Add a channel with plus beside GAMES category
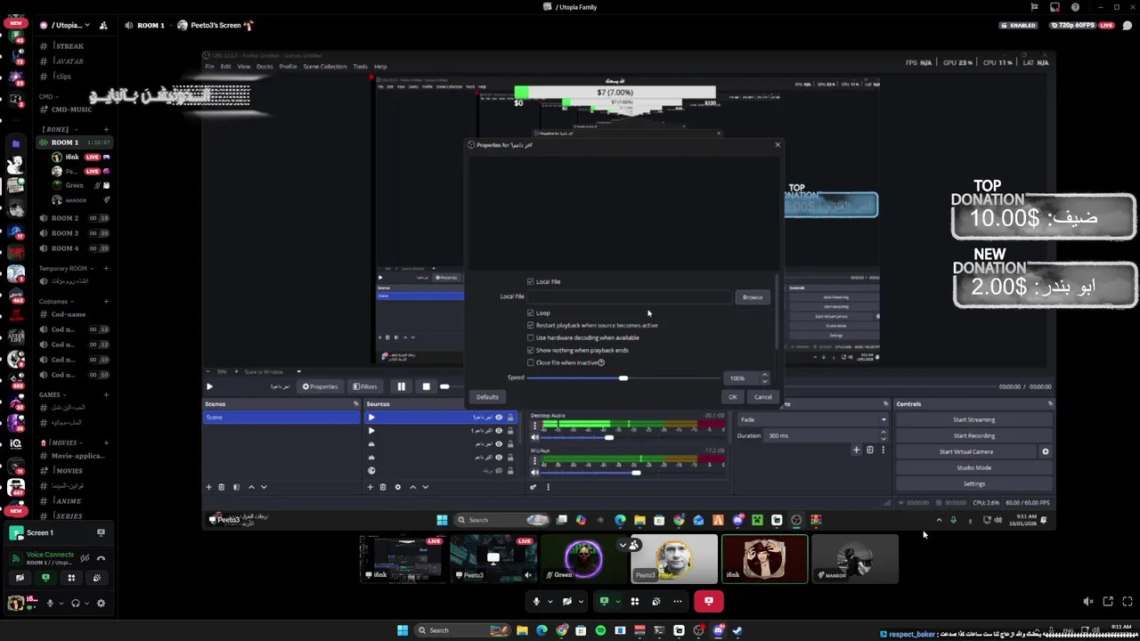The height and width of the screenshot is (641, 1140). click(x=106, y=394)
